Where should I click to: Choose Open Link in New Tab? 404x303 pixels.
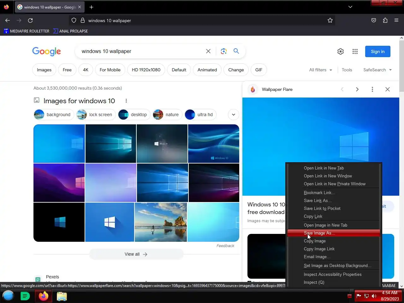[x=334, y=168]
